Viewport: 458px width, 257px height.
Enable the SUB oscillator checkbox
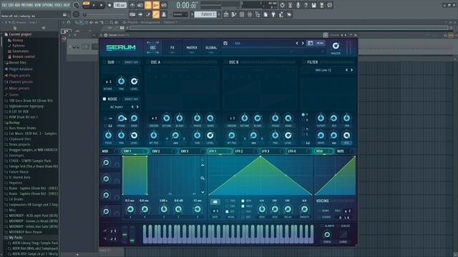104,62
